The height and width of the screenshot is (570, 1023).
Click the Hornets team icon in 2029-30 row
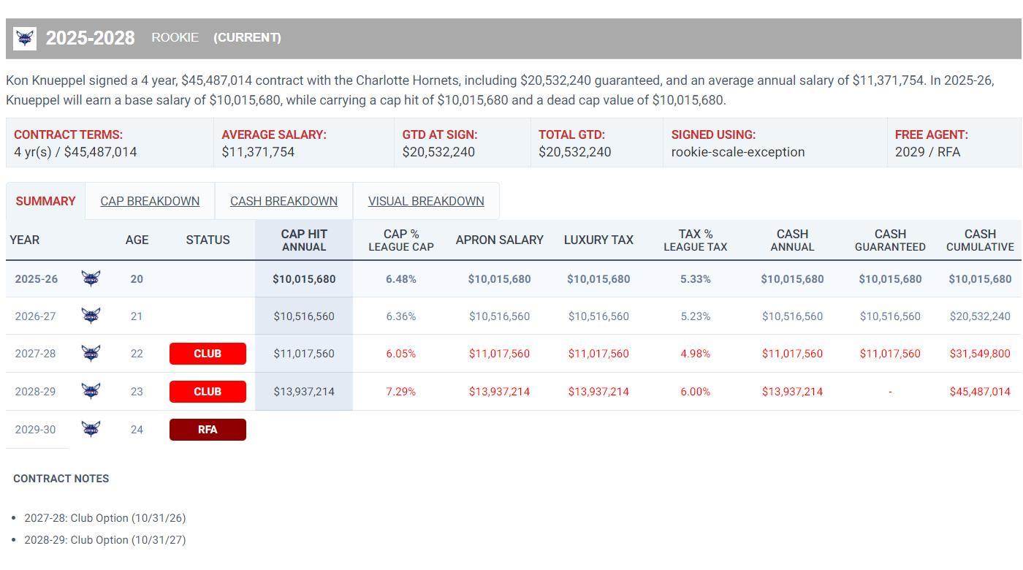91,429
